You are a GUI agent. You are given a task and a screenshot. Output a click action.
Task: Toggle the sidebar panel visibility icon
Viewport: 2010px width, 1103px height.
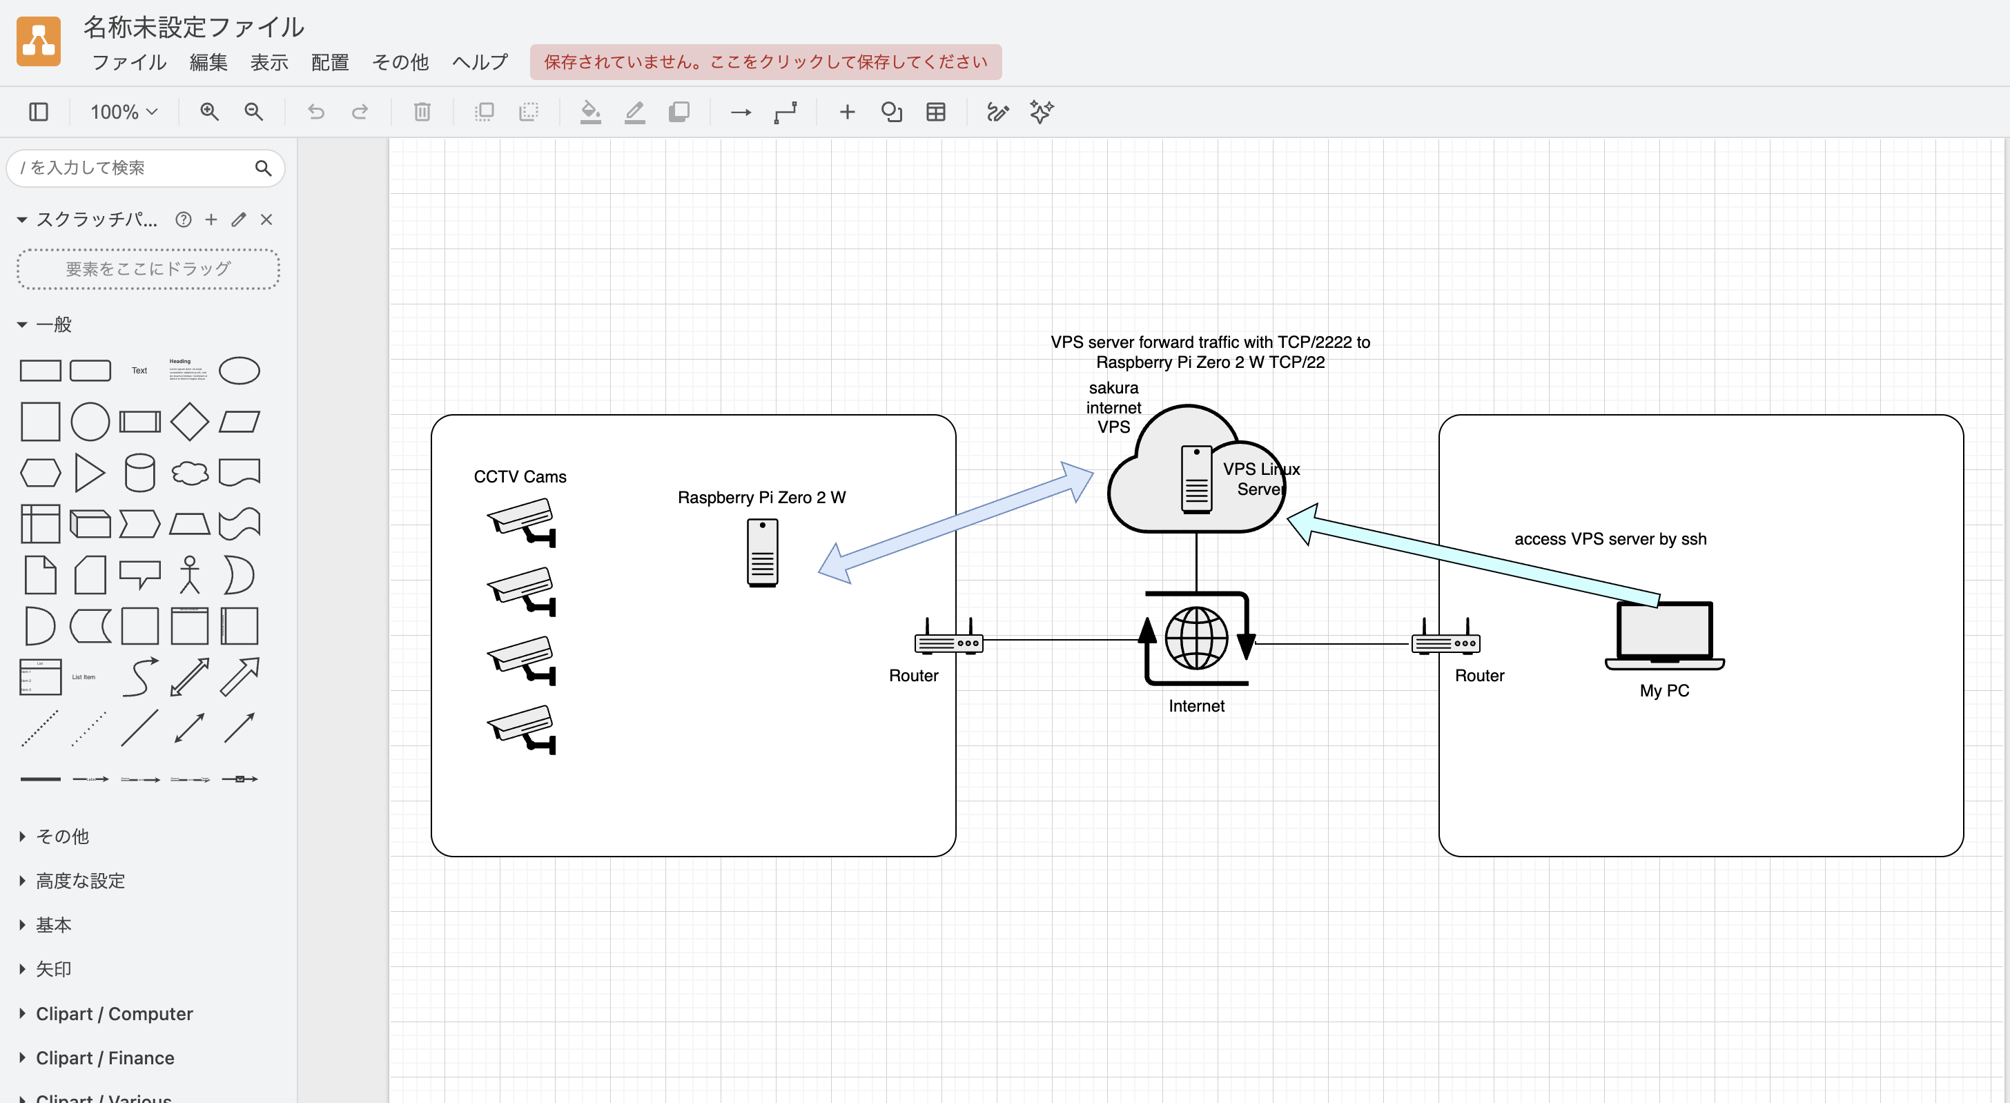38,112
